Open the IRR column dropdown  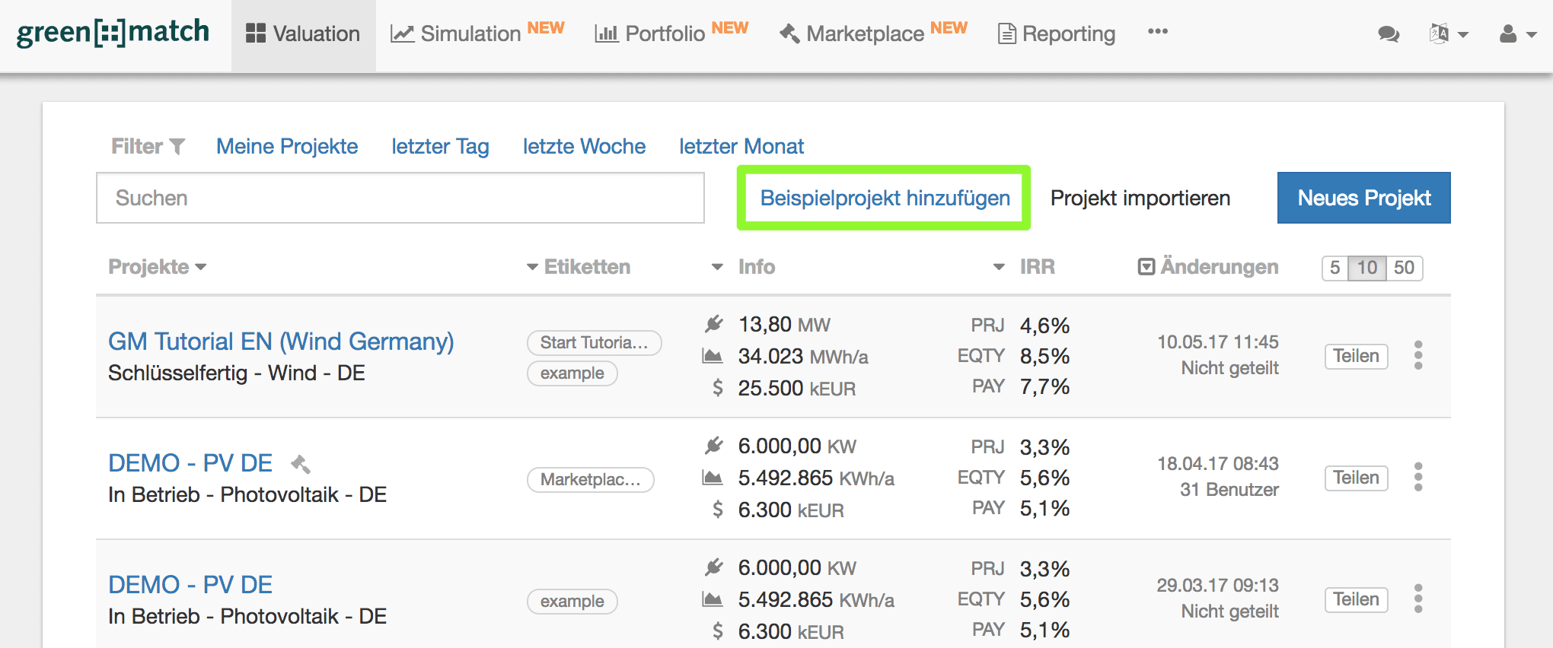coord(999,267)
